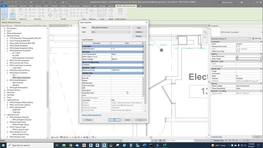This screenshot has height=148, width=263.
Task: Open the Manage ribbon tab
Action: pyautogui.click(x=102, y=6)
